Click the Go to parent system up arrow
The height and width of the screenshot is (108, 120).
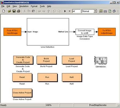[x=48, y=11]
